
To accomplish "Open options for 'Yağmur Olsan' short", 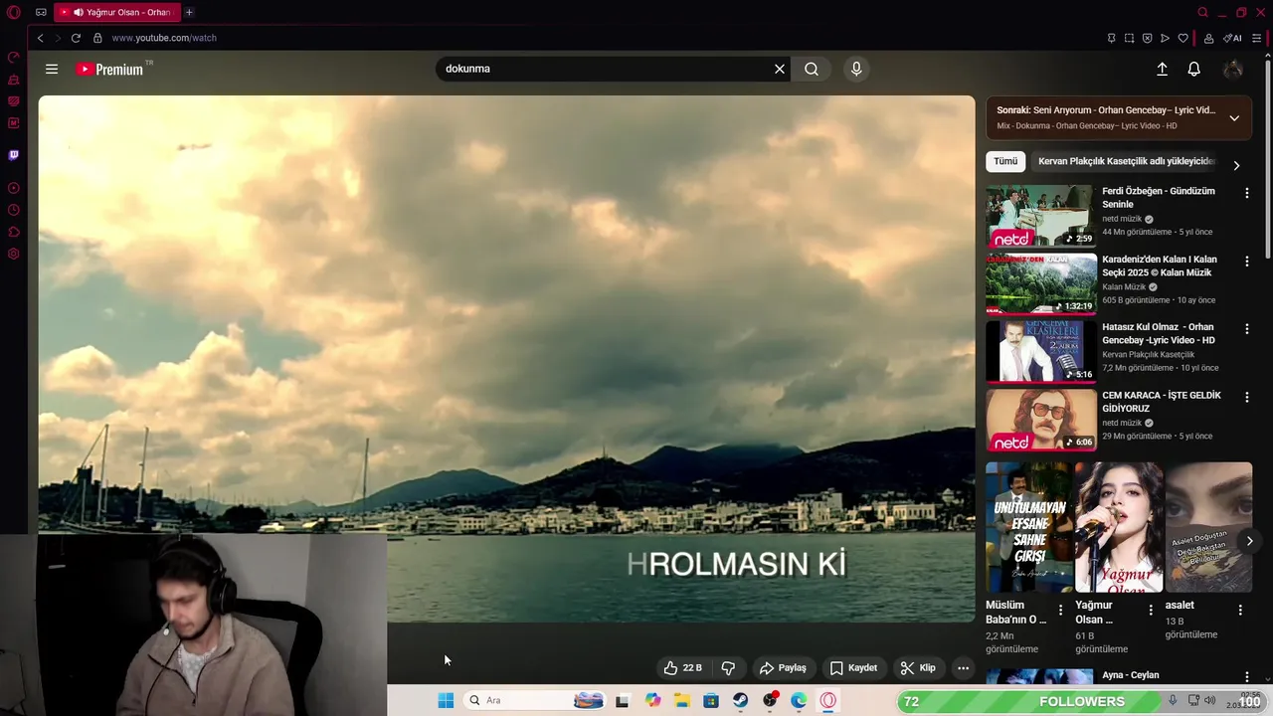I will point(1151,610).
